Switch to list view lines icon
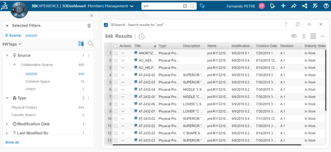Screen dimensions: 331x152 coord(313,36)
